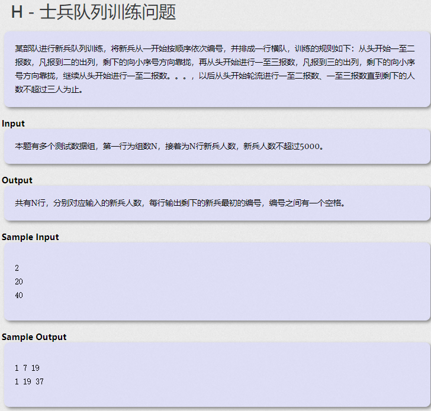The height and width of the screenshot is (411, 431).
Task: Click the output description line '共有N行'
Action: coord(180,203)
